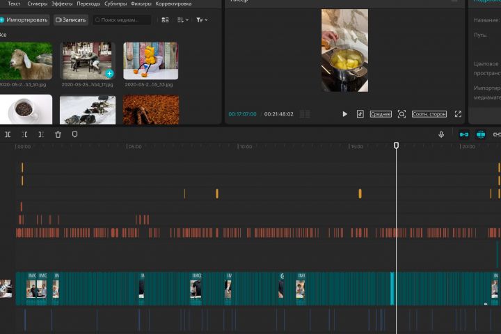Enter fullscreen preview mode

(x=458, y=114)
